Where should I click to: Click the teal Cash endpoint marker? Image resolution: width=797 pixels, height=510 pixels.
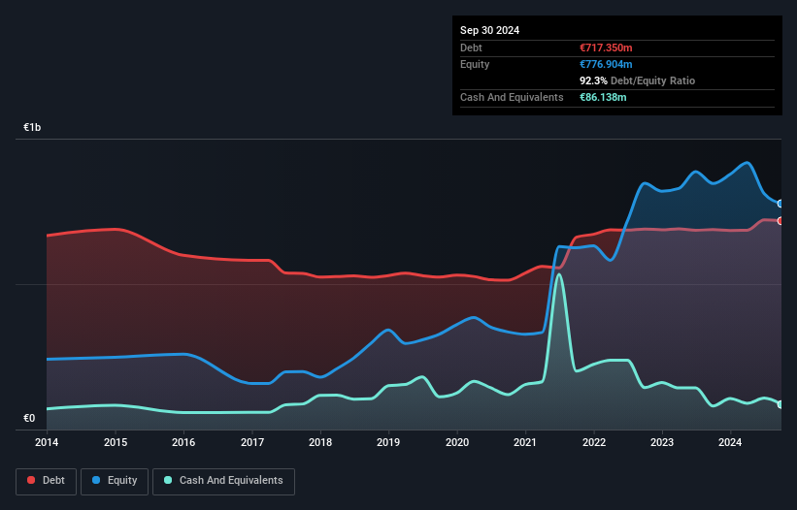780,404
